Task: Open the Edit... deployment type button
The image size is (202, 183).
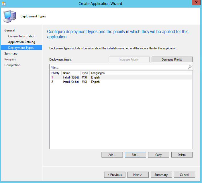Action: tap(136, 155)
